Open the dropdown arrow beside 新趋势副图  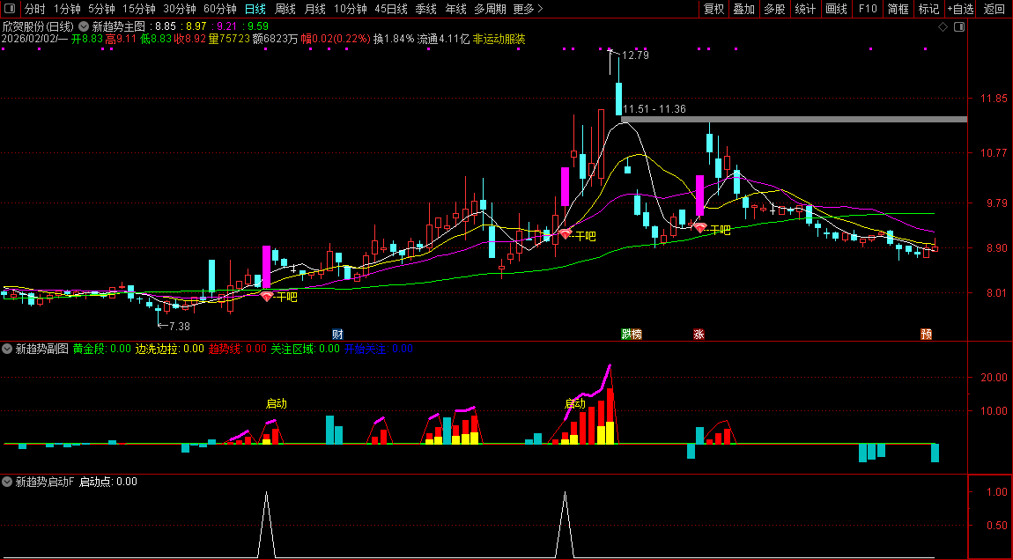(7, 349)
